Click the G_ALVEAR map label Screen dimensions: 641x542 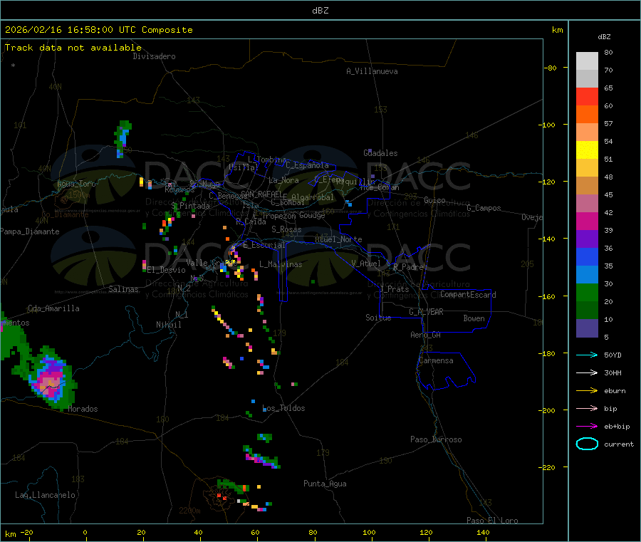coord(426,312)
